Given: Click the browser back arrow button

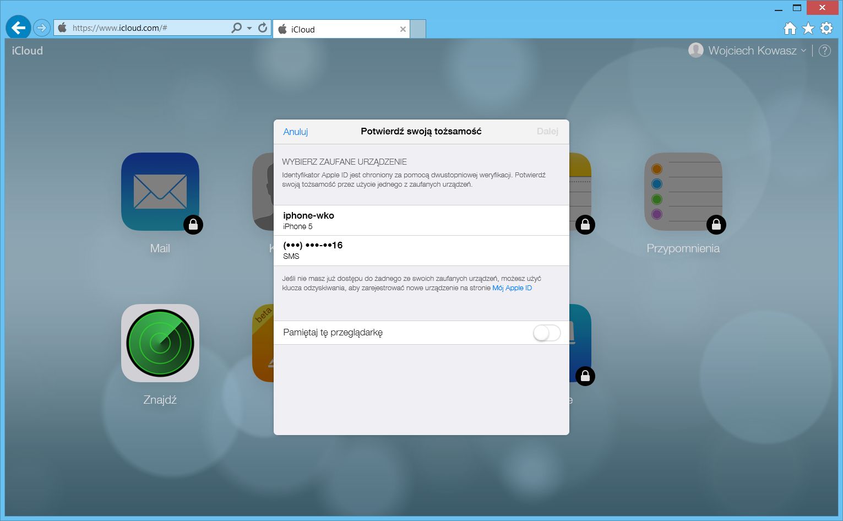Looking at the screenshot, I should pyautogui.click(x=18, y=28).
